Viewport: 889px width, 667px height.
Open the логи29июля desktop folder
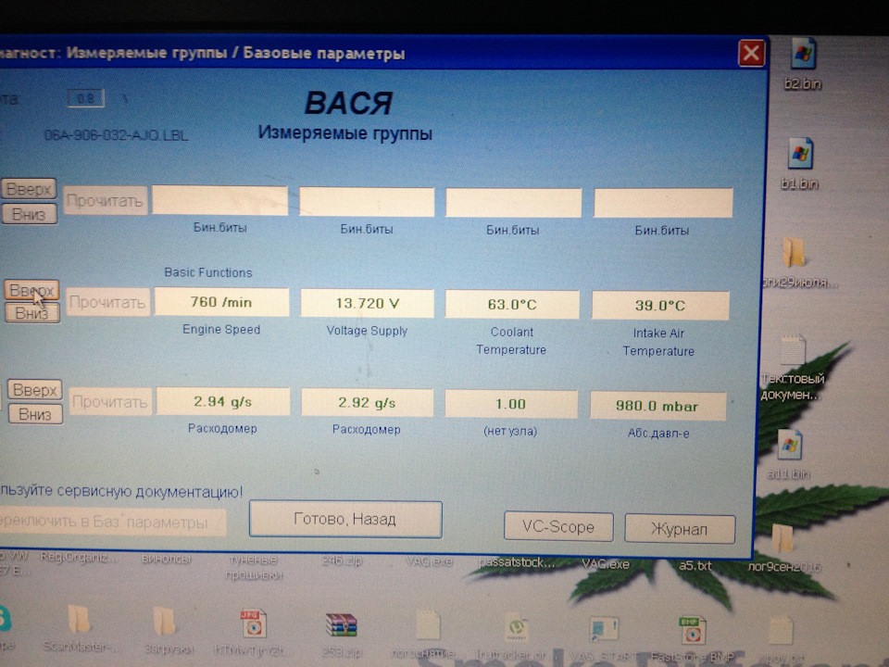794,251
